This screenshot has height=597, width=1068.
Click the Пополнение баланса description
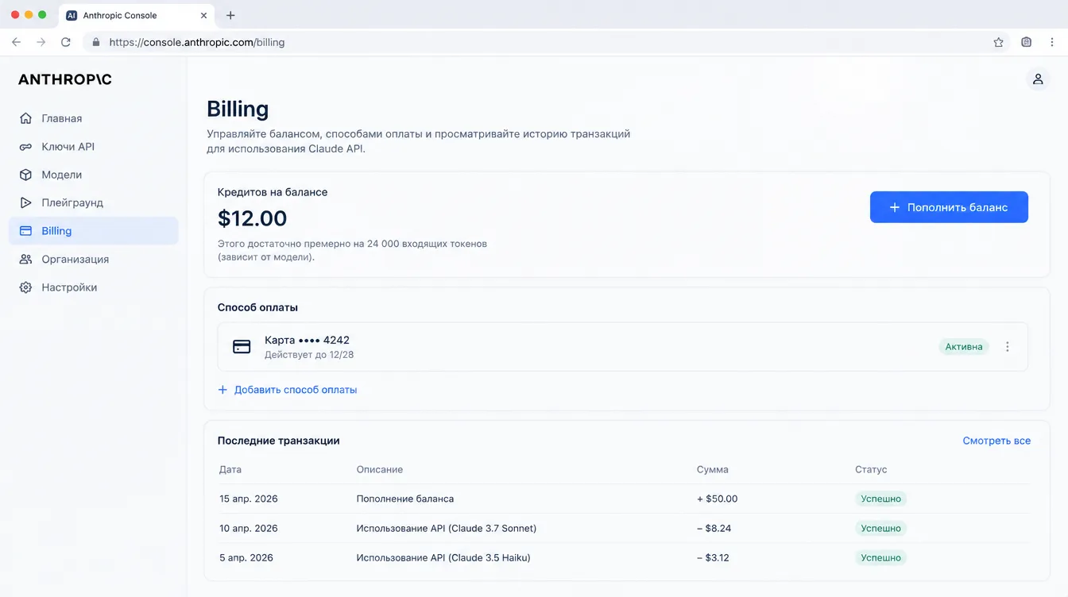pyautogui.click(x=405, y=499)
